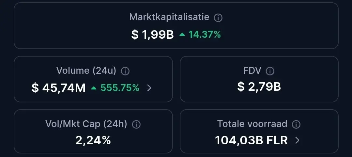Open the 104,03B FLR supply value
352x157 pixels.
[x=252, y=140]
